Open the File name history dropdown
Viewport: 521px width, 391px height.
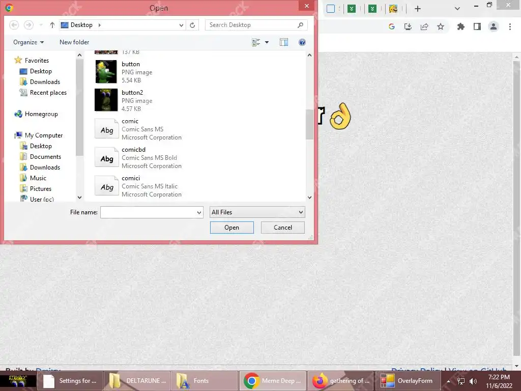199,212
